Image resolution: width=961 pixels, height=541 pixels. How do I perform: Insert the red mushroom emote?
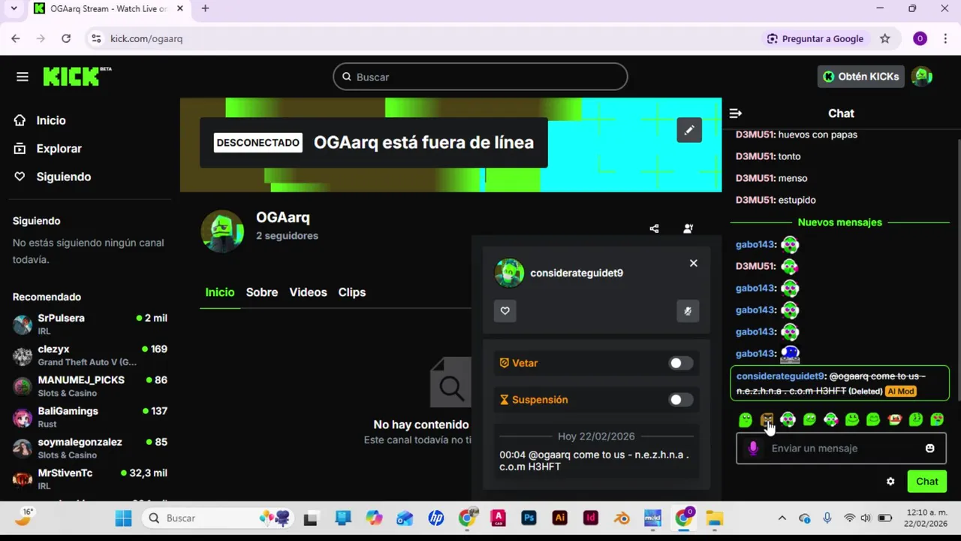894,420
